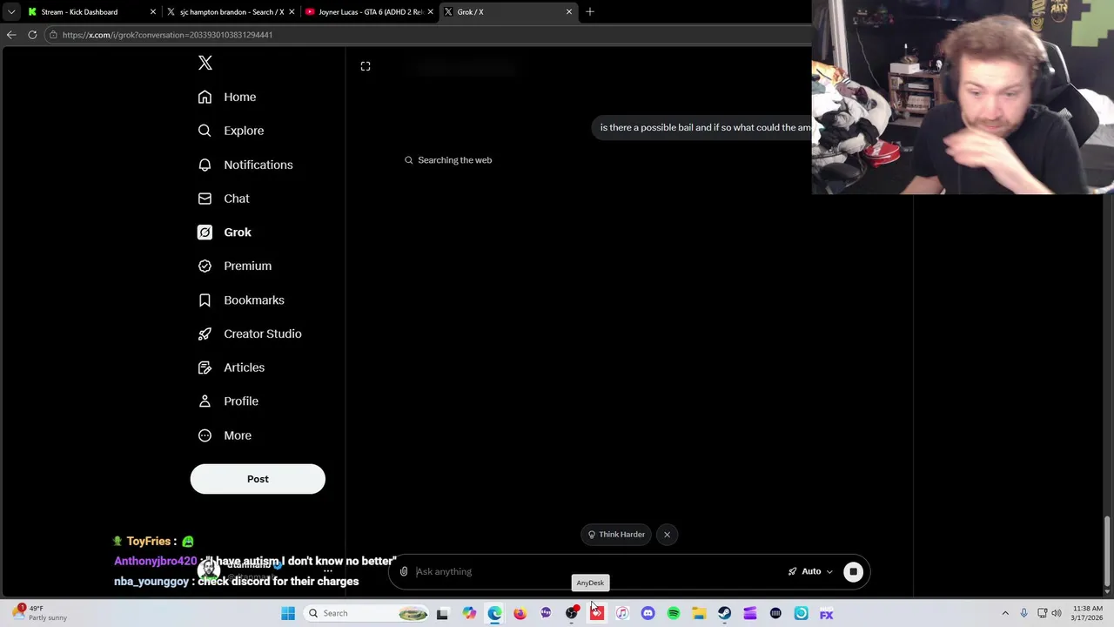The width and height of the screenshot is (1114, 627).
Task: Open Discord from the taskbar
Action: [x=648, y=613]
